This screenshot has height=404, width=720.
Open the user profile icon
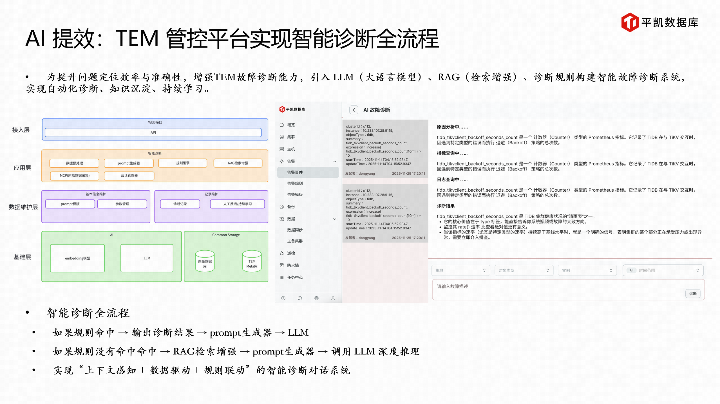pyautogui.click(x=333, y=298)
